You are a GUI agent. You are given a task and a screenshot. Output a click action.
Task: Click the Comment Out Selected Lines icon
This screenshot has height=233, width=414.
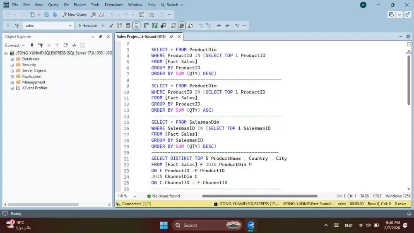tap(200, 26)
